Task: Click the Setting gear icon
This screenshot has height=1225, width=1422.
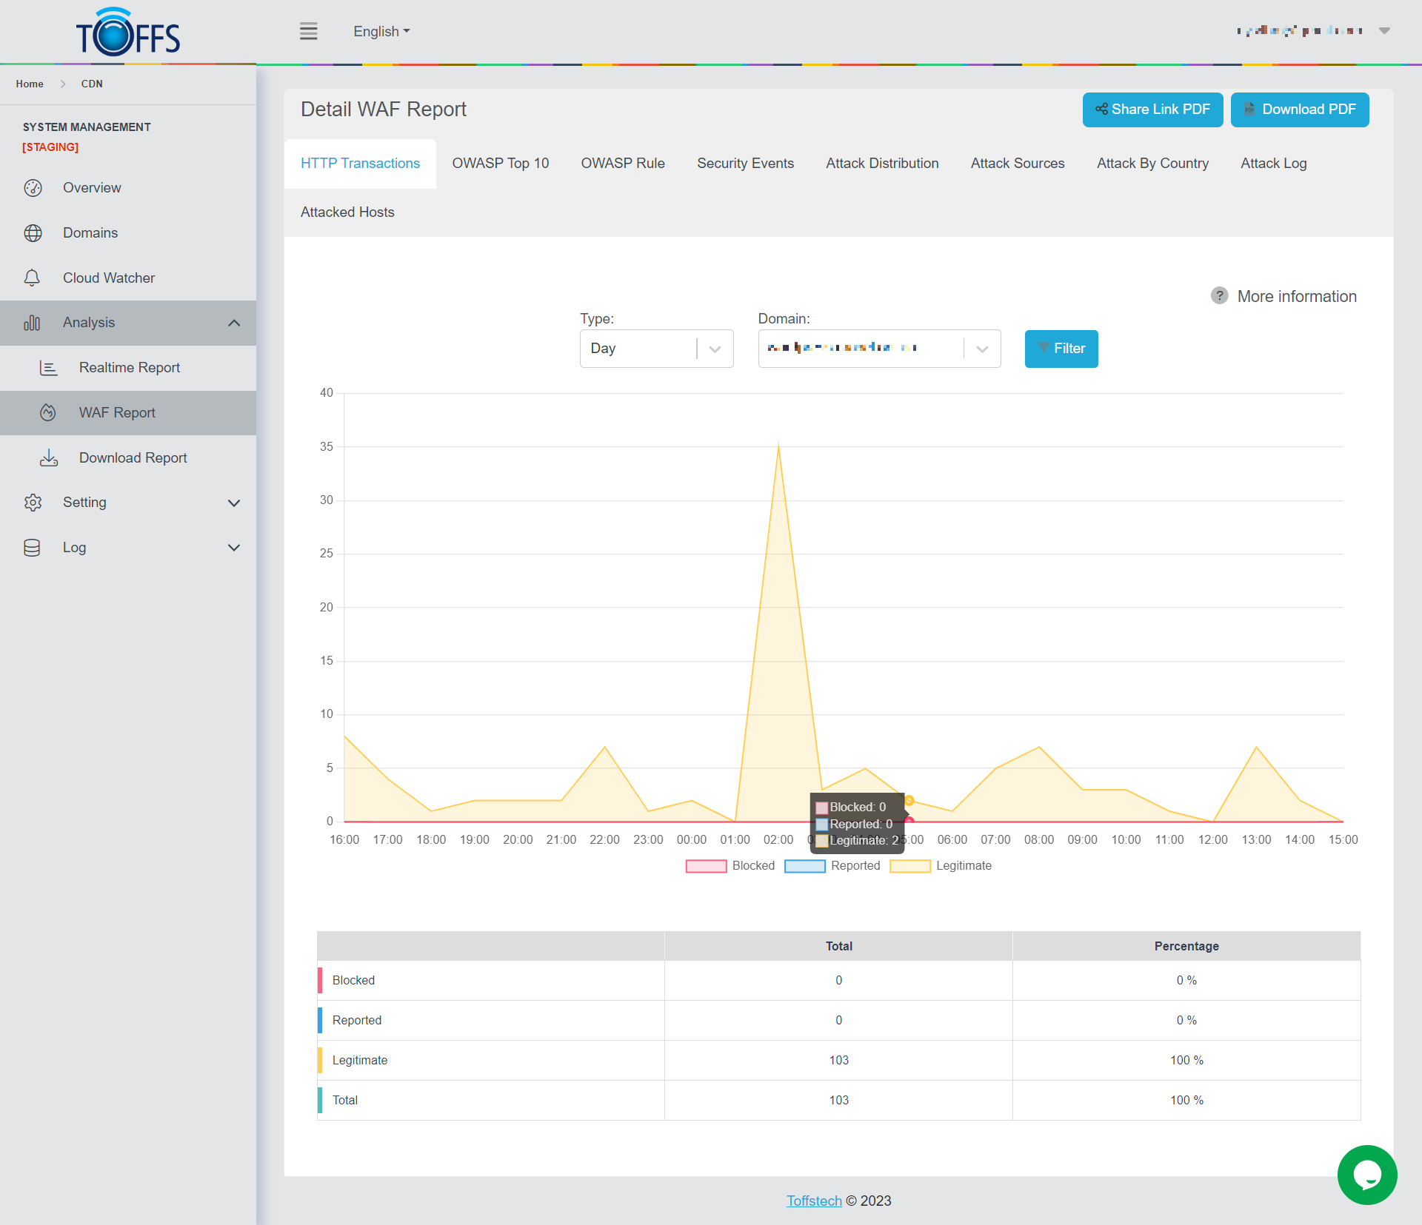Action: (x=33, y=503)
